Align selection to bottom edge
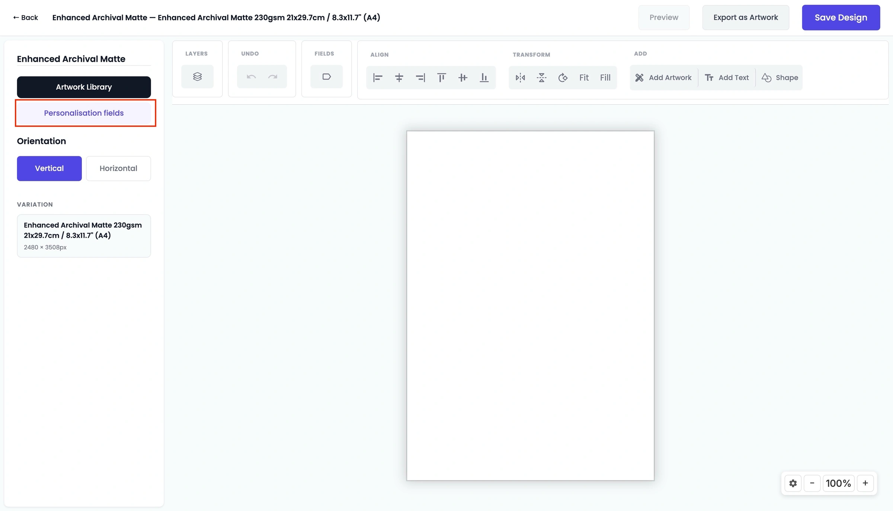This screenshot has width=893, height=511. click(x=484, y=77)
